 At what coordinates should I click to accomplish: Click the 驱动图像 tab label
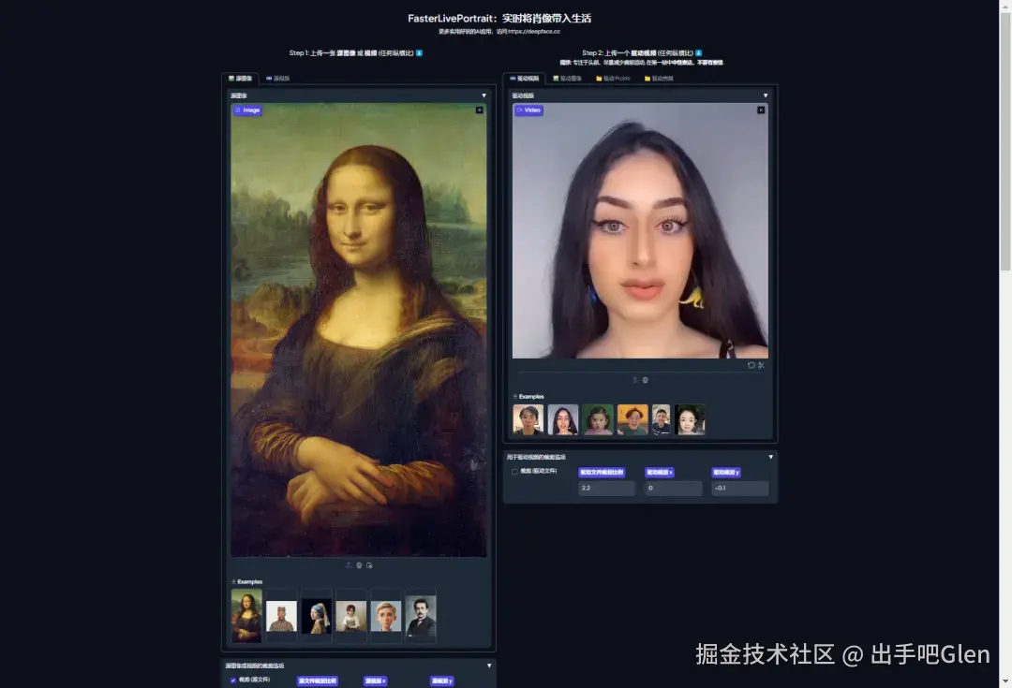coord(573,79)
